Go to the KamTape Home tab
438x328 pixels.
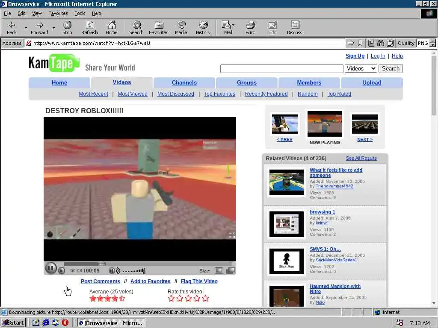(x=59, y=82)
